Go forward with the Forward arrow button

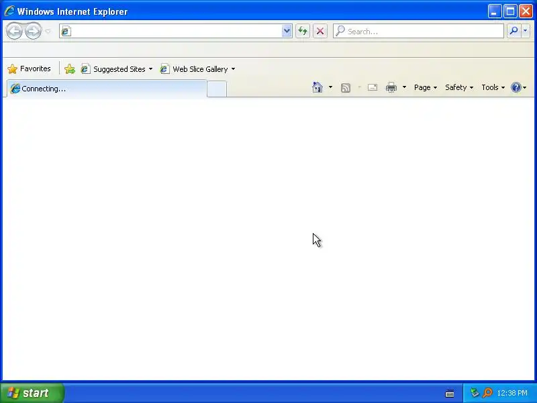(33, 31)
